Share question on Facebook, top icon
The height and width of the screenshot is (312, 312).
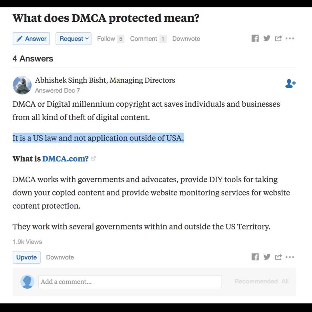255,38
